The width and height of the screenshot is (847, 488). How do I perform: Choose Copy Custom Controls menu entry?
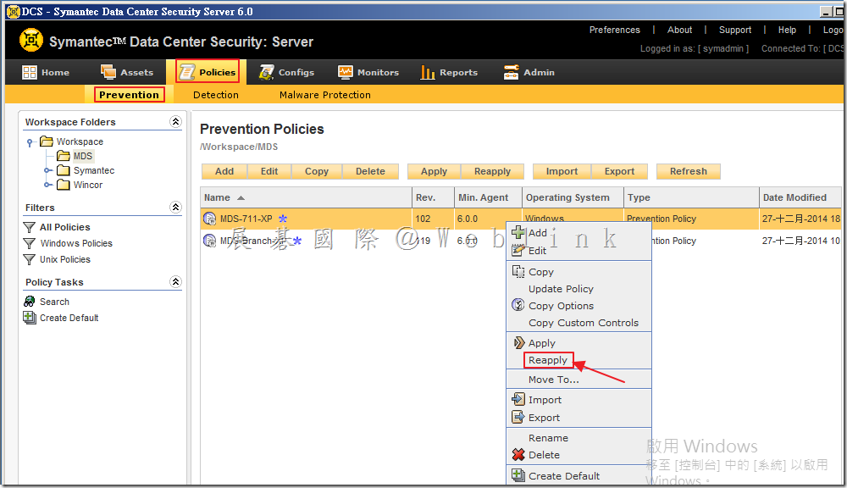584,323
